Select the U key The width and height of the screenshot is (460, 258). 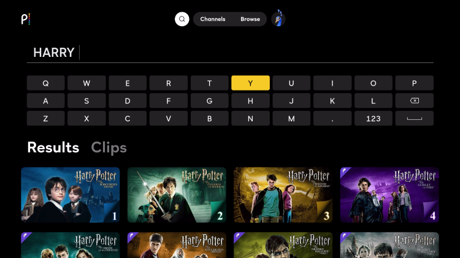coord(291,83)
